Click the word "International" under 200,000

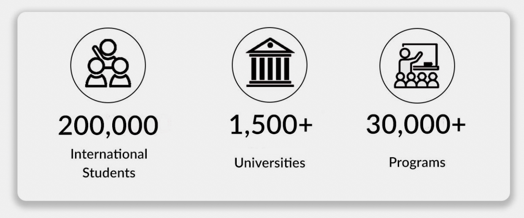pos(109,154)
